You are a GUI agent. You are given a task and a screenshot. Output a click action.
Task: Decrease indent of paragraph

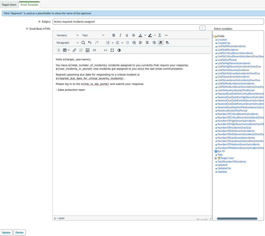127,43
